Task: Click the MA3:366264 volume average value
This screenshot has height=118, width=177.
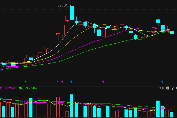Action: 28,88
